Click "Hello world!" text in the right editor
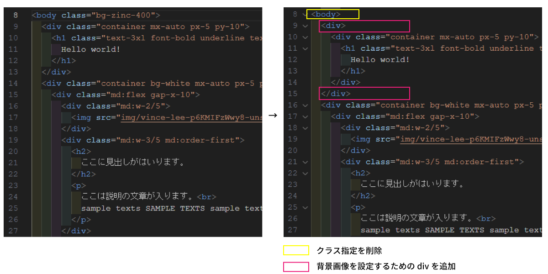 click(x=380, y=60)
